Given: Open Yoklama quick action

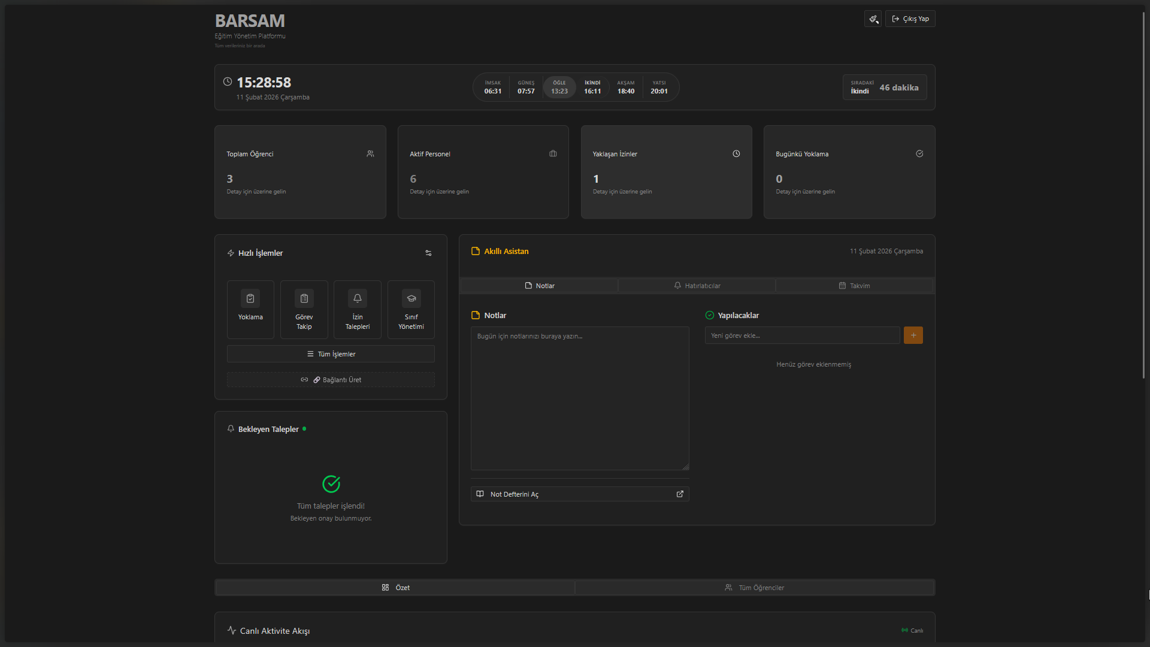Looking at the screenshot, I should (x=250, y=309).
